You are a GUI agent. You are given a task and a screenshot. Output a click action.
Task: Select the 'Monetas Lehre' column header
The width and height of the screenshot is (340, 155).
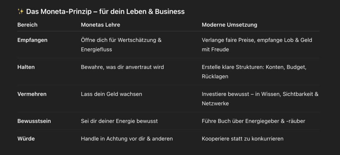(100, 25)
